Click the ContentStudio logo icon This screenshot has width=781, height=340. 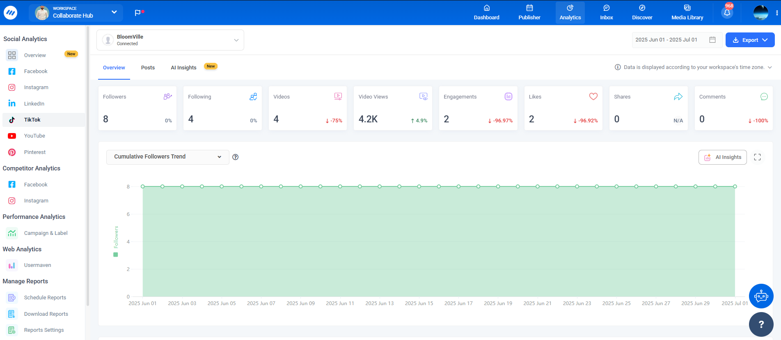[x=10, y=13]
